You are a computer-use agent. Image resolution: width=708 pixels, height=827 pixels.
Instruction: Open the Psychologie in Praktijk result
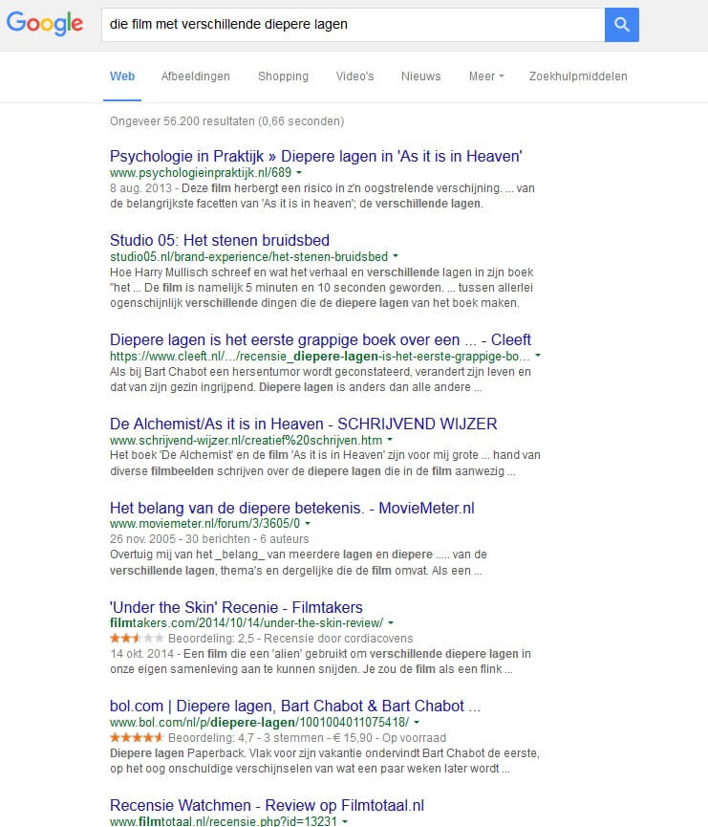(x=315, y=156)
